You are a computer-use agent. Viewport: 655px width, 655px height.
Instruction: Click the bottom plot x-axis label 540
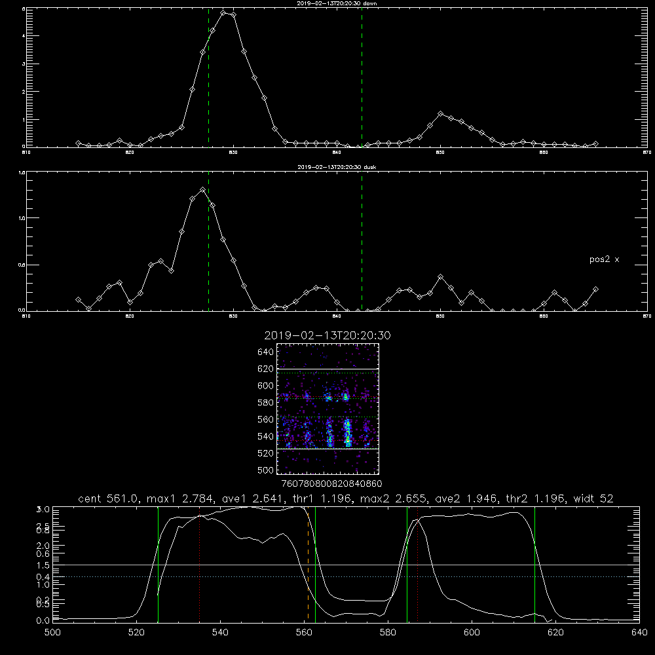(220, 633)
